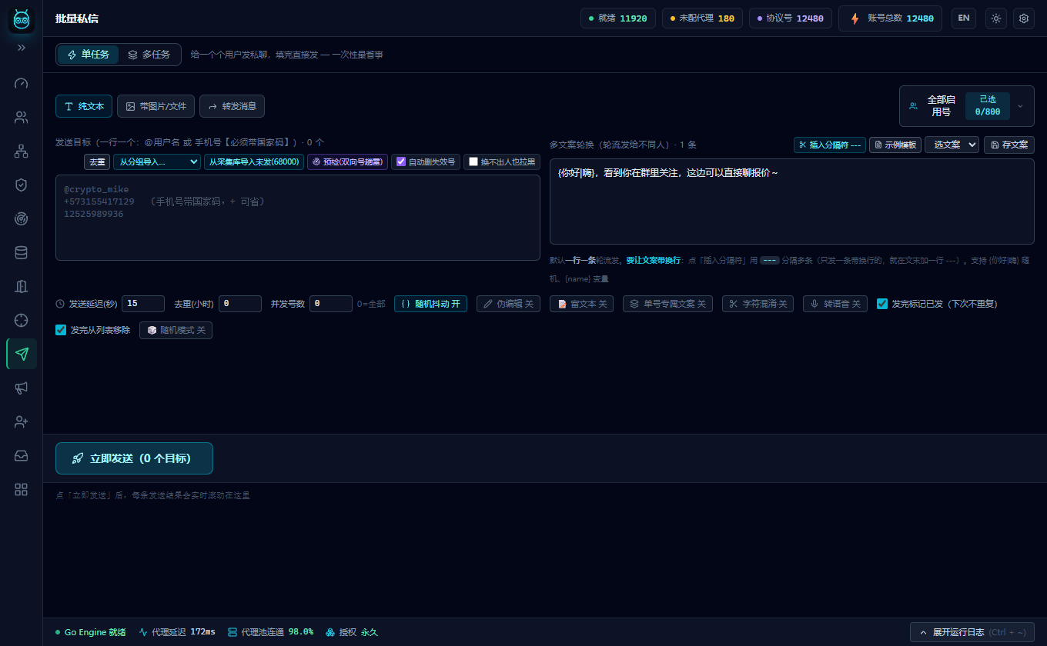Image resolution: width=1047 pixels, height=646 pixels.
Task: Click the 立即发送 launch button
Action: coord(134,458)
